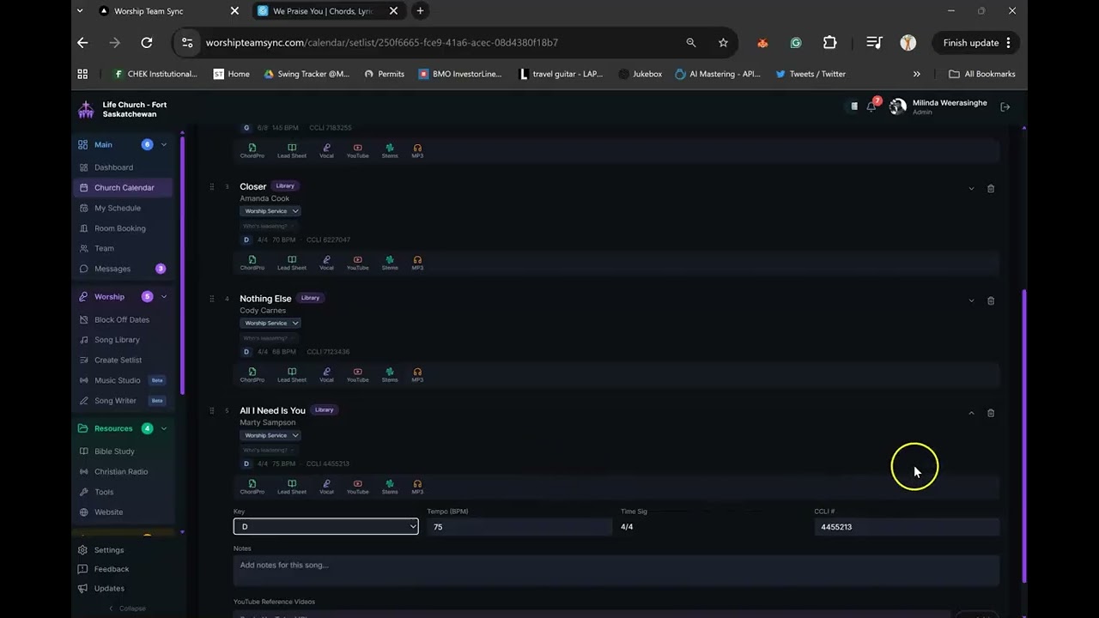Play the MP3 for Nothing Else
Screen dimensions: 1099x618
[417, 375]
